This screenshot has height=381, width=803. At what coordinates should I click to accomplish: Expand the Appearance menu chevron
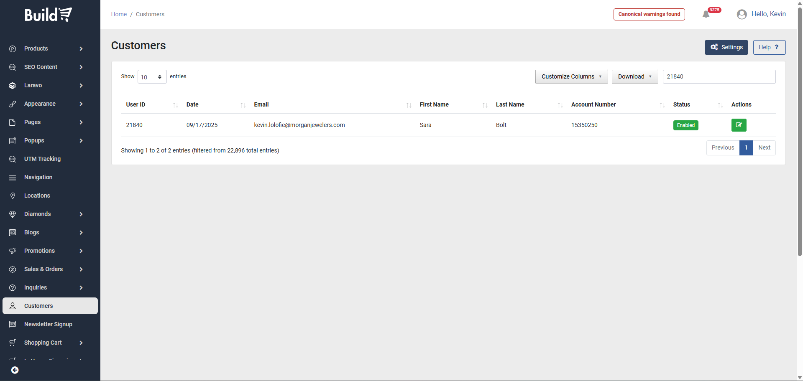(81, 104)
